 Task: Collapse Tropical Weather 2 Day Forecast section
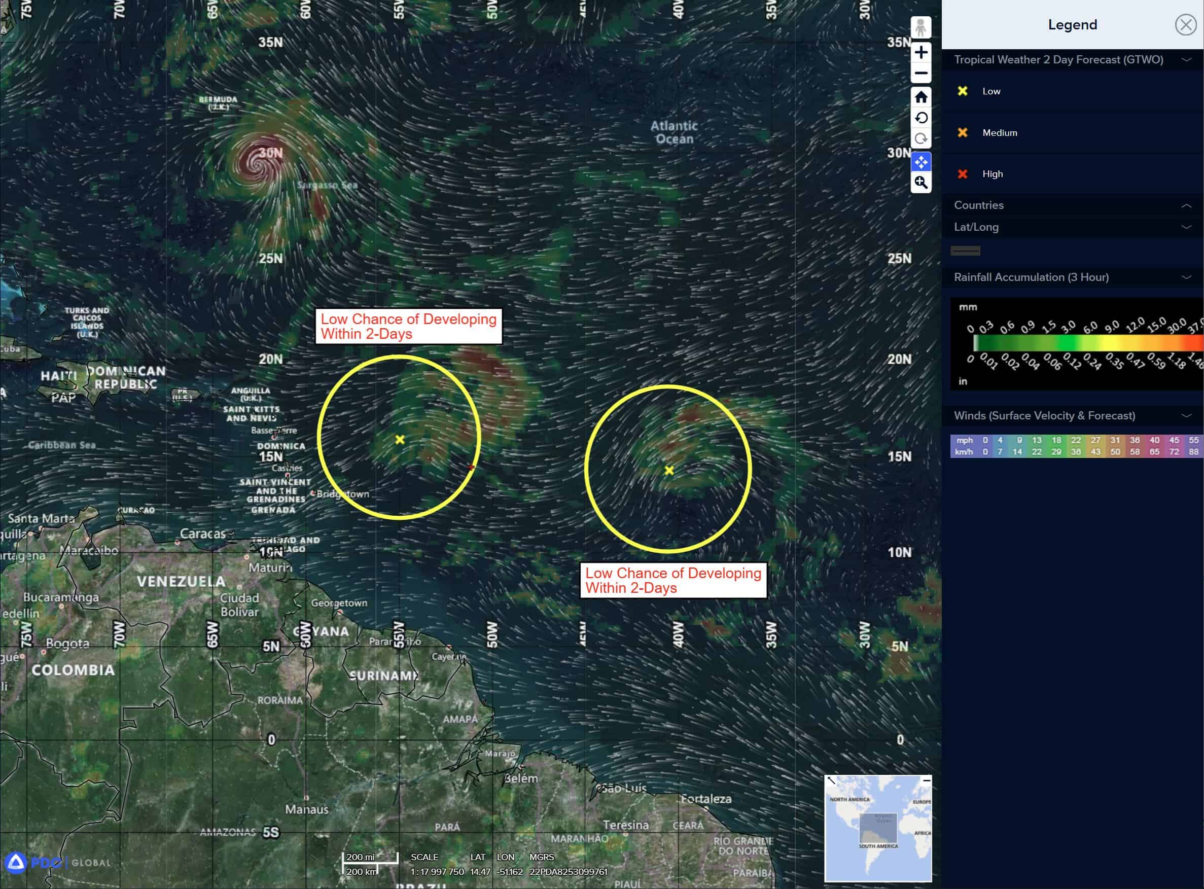1186,60
